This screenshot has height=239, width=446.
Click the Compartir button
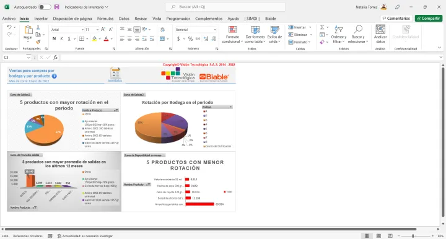tap(429, 18)
